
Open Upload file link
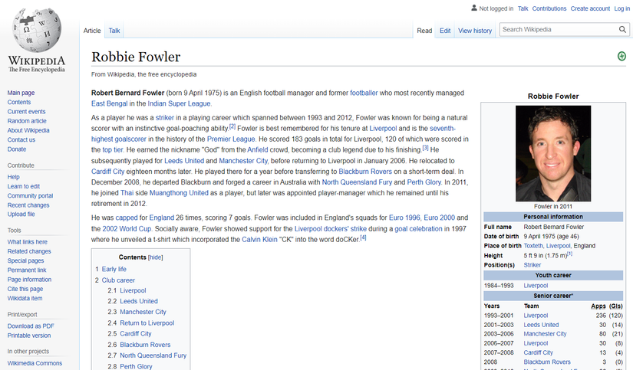21,214
